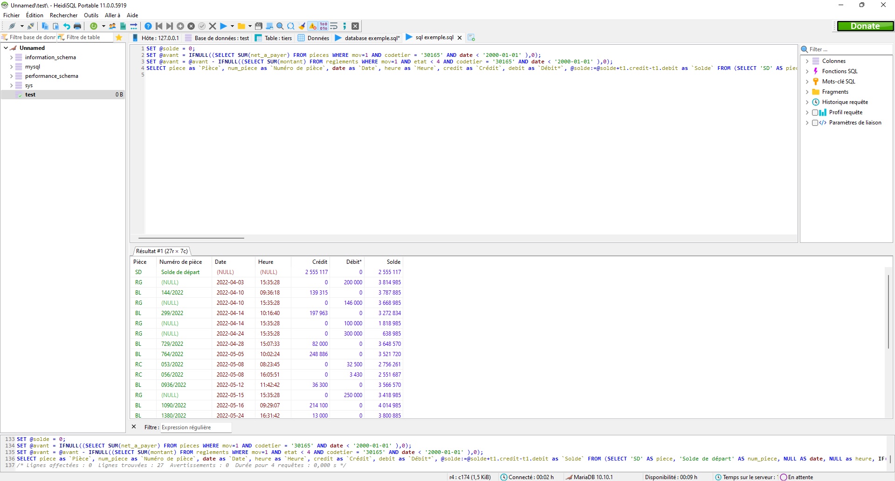Toggle the Paramètres de liaison checkbox
The image size is (895, 481).
815,123
